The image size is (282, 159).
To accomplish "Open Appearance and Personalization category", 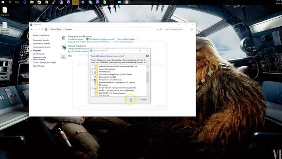I will (x=40, y=58).
